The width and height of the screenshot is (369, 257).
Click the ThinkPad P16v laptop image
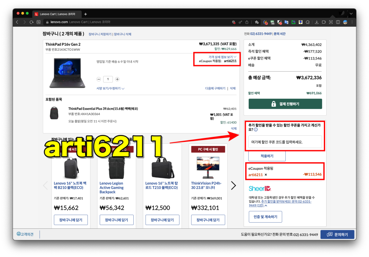(67, 73)
